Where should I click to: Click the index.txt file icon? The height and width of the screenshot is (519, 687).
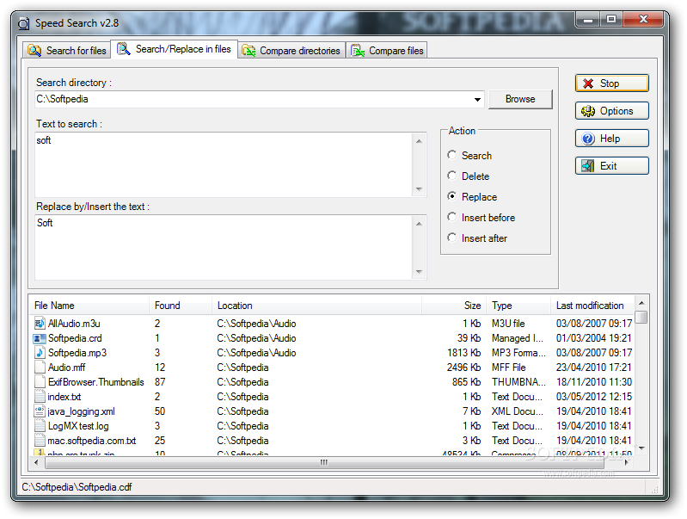(40, 397)
